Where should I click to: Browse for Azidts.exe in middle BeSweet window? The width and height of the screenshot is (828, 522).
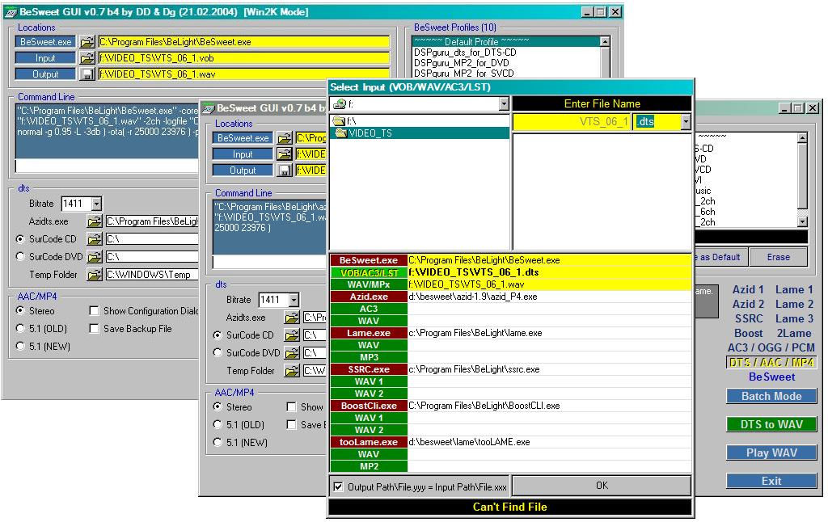point(292,318)
